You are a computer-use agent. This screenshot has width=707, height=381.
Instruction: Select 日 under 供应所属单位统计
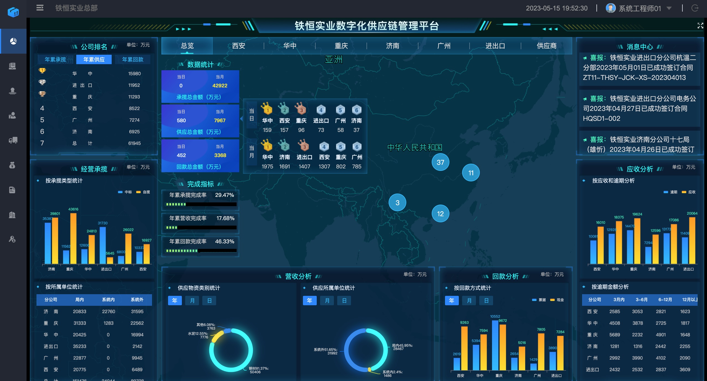pyautogui.click(x=344, y=301)
